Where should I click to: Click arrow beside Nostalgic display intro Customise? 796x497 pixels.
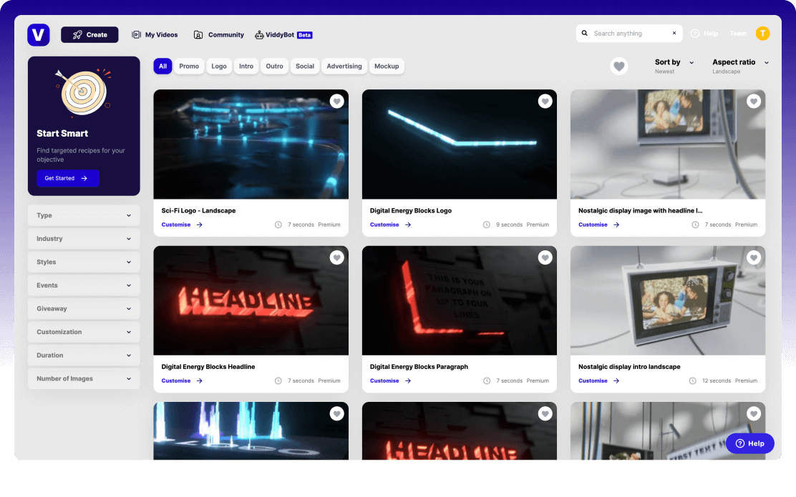tap(616, 381)
